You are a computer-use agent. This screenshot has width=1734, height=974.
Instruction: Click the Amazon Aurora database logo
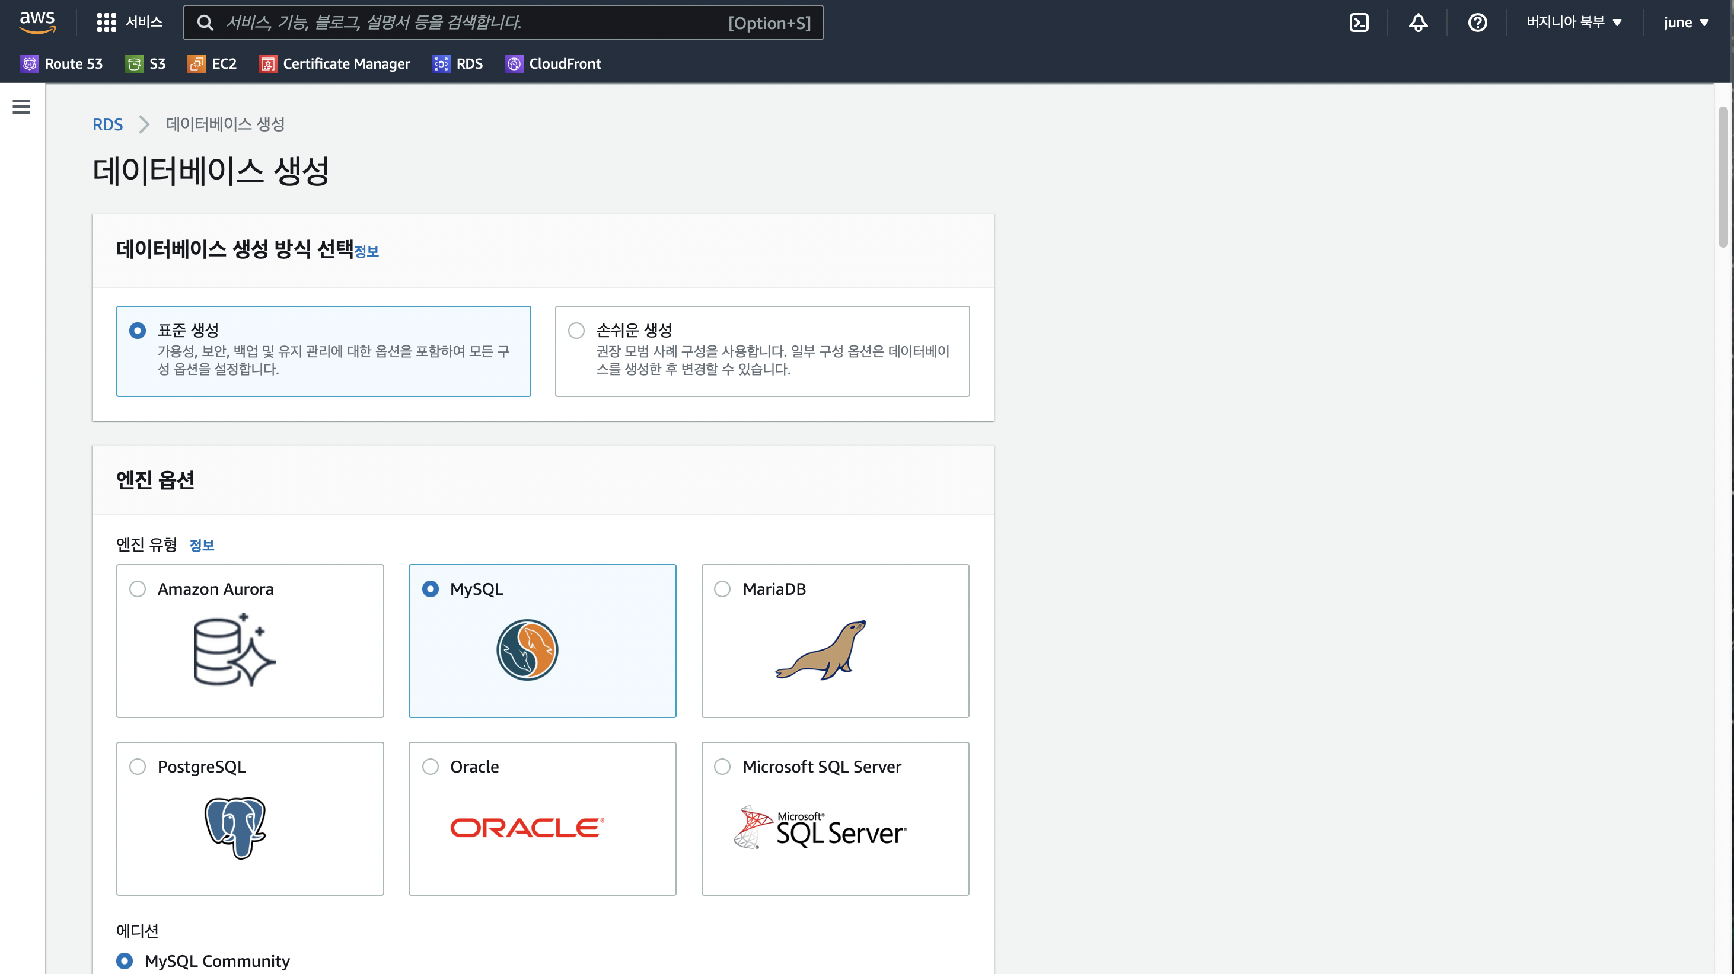pyautogui.click(x=234, y=650)
